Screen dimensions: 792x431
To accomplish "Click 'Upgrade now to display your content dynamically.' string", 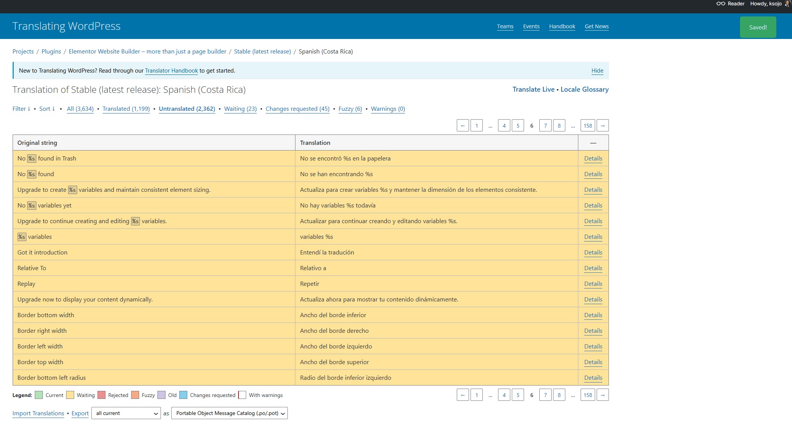I will [x=85, y=300].
